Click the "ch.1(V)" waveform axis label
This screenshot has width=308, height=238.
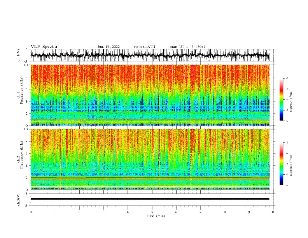point(19,55)
